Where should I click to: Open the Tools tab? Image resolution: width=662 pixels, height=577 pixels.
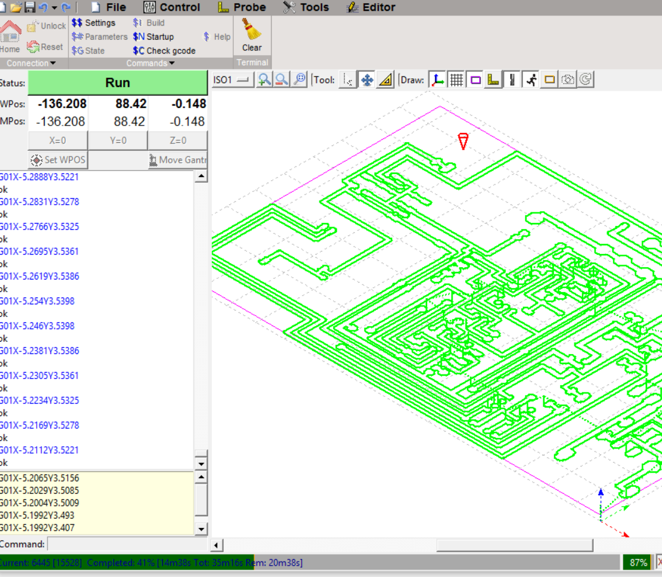306,7
